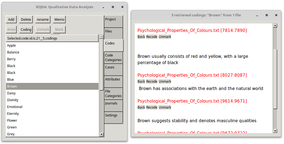This screenshot has width=284, height=144.
Task: Click Back under coding [8027:8087]
Action: pos(141,82)
